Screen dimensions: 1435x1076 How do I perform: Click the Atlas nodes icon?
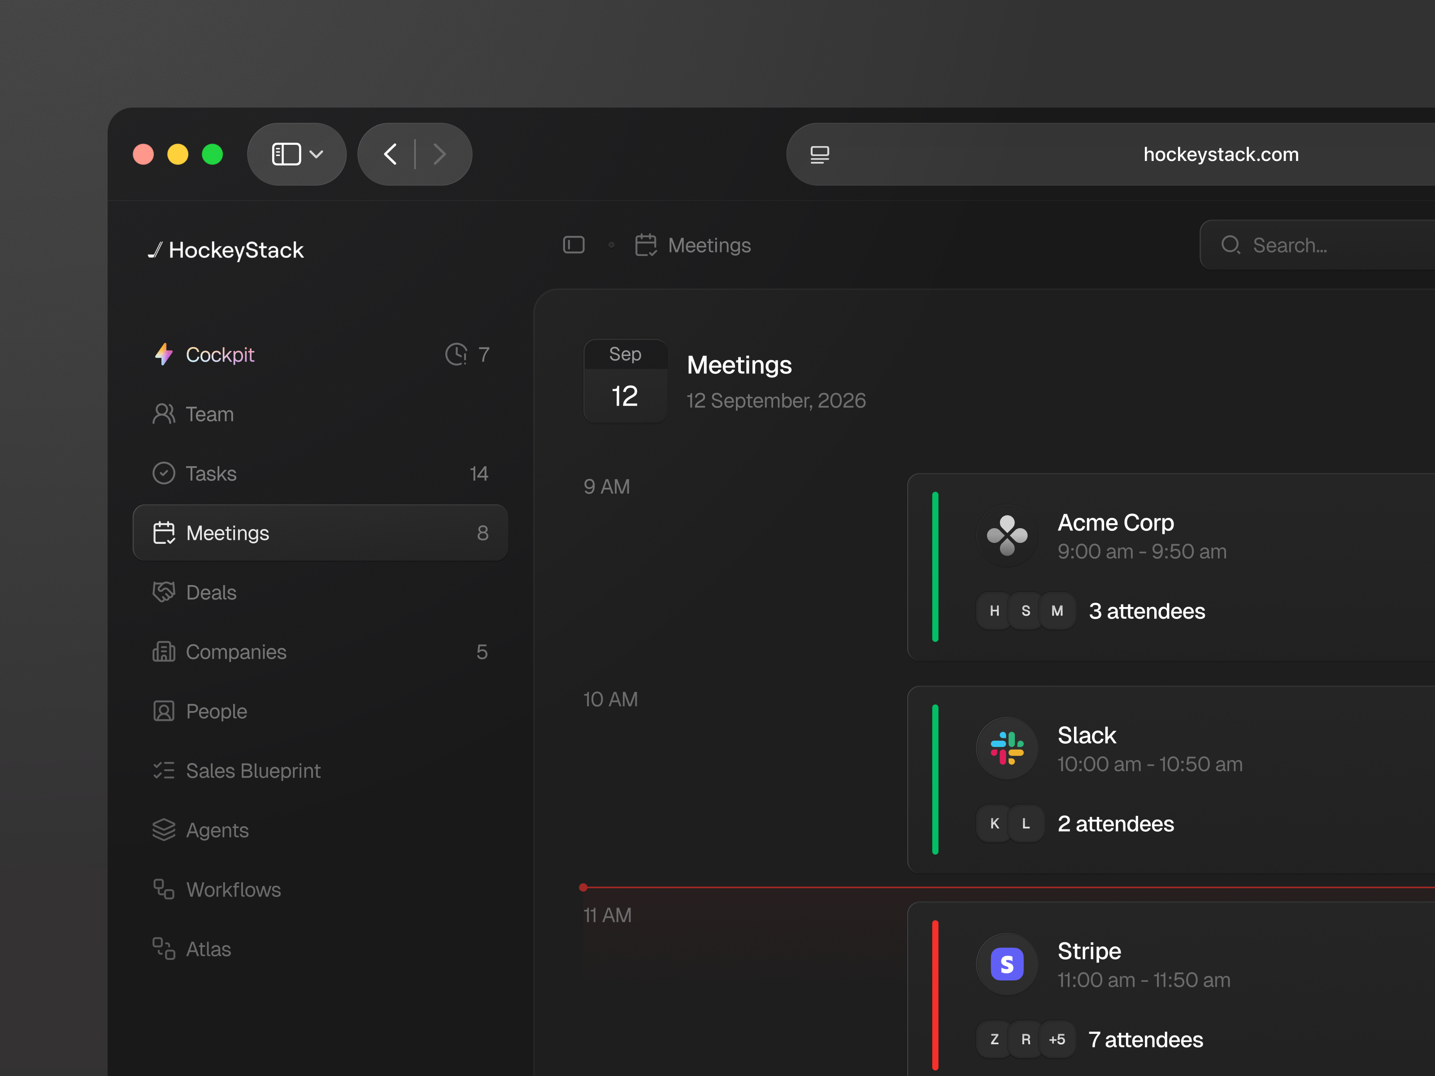tap(164, 949)
